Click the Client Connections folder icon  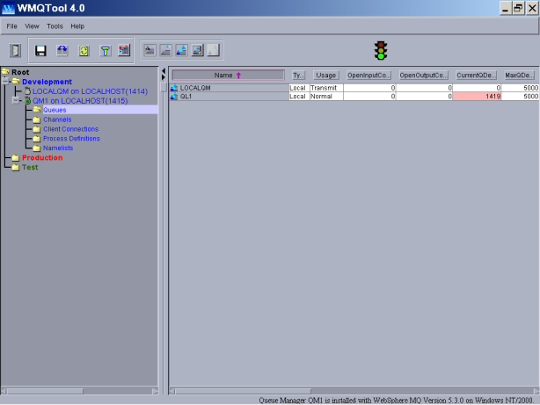click(37, 129)
